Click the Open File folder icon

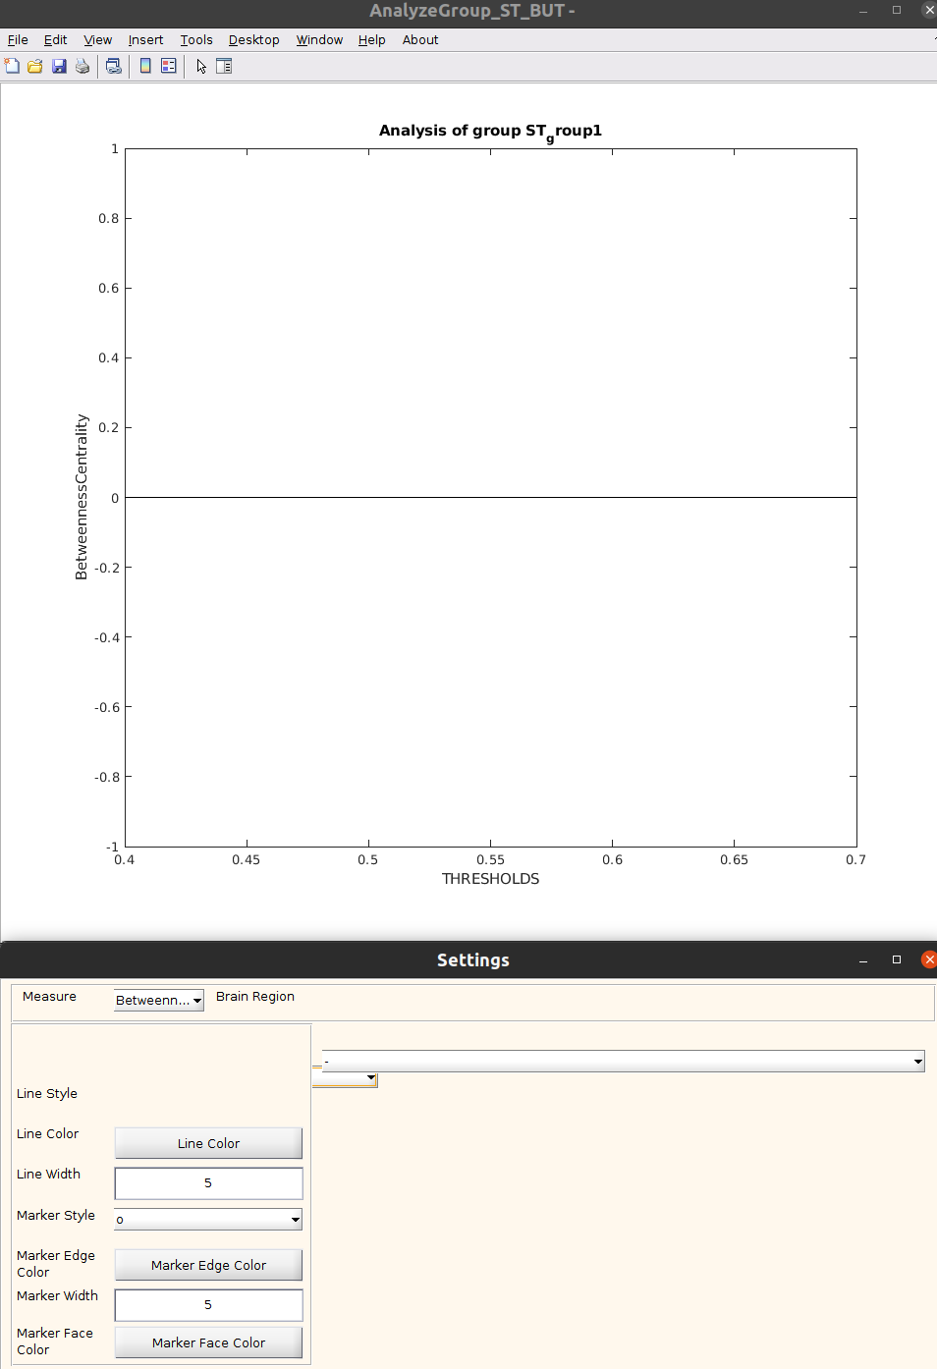pyautogui.click(x=35, y=66)
